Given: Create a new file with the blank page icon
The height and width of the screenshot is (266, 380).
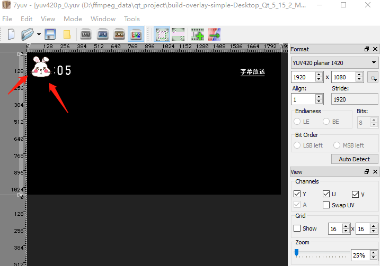Looking at the screenshot, I should (x=11, y=34).
